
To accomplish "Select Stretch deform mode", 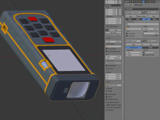I will coord(155,19).
